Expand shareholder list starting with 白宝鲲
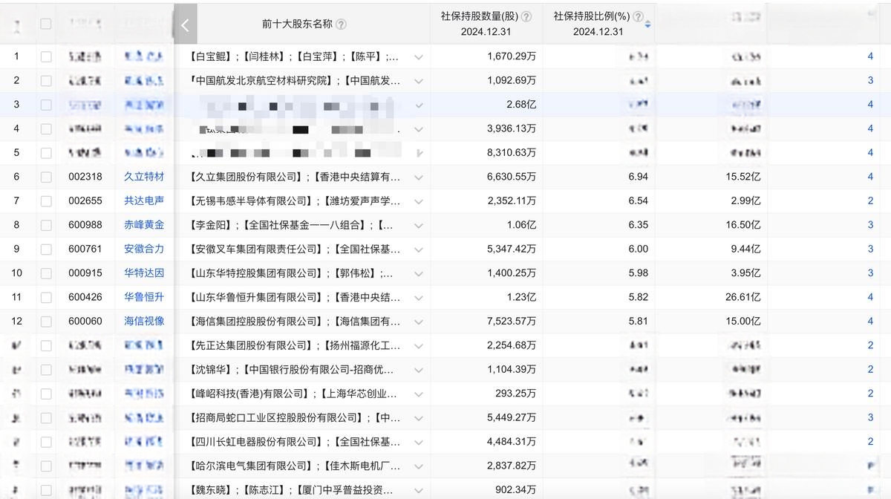 click(419, 56)
